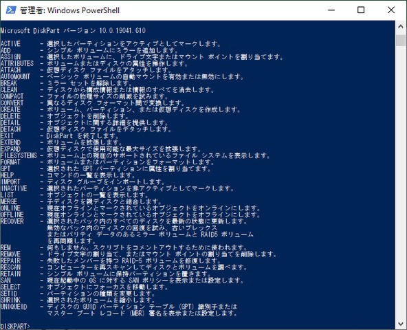Screen dimensions: 407x330
Task: Click the SHRINK command name
Action: pyautogui.click(x=10, y=300)
